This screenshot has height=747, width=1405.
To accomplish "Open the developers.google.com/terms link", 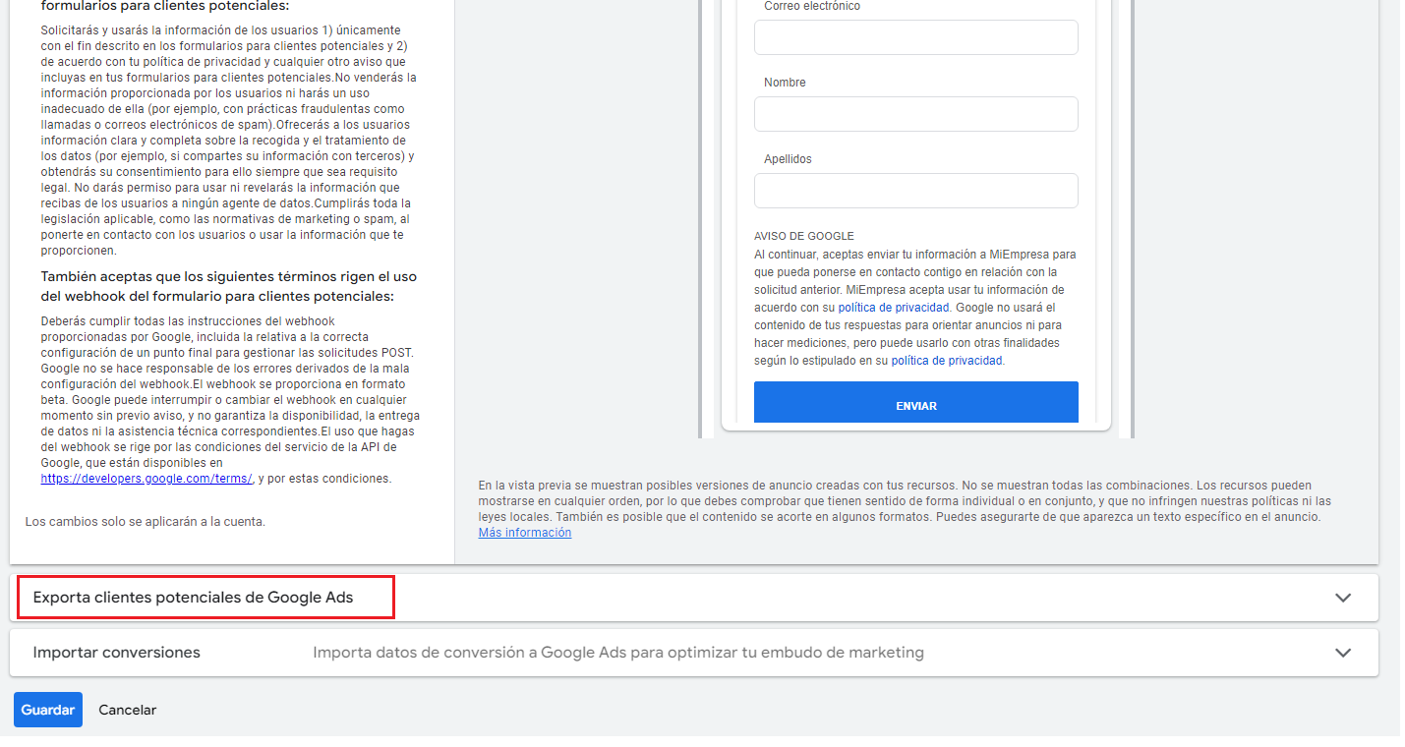I will click(146, 479).
